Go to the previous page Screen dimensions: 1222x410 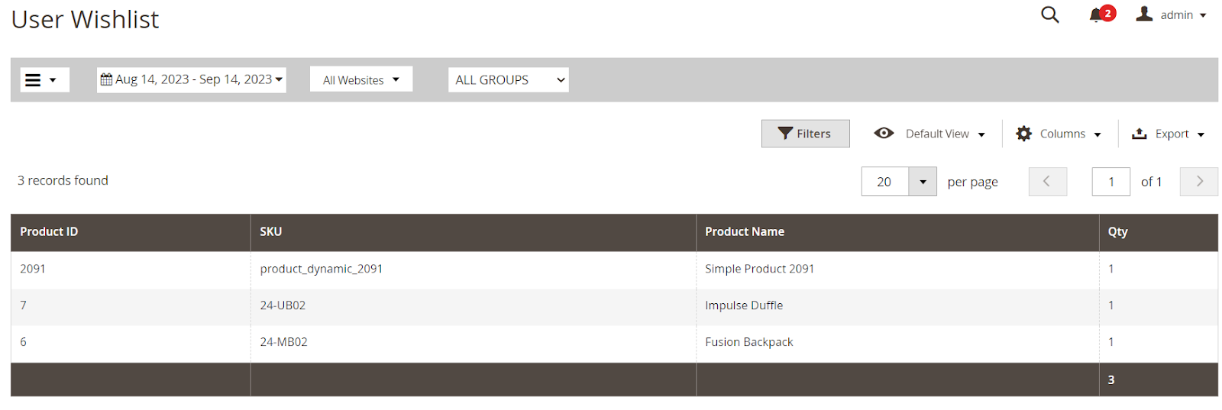pyautogui.click(x=1047, y=182)
